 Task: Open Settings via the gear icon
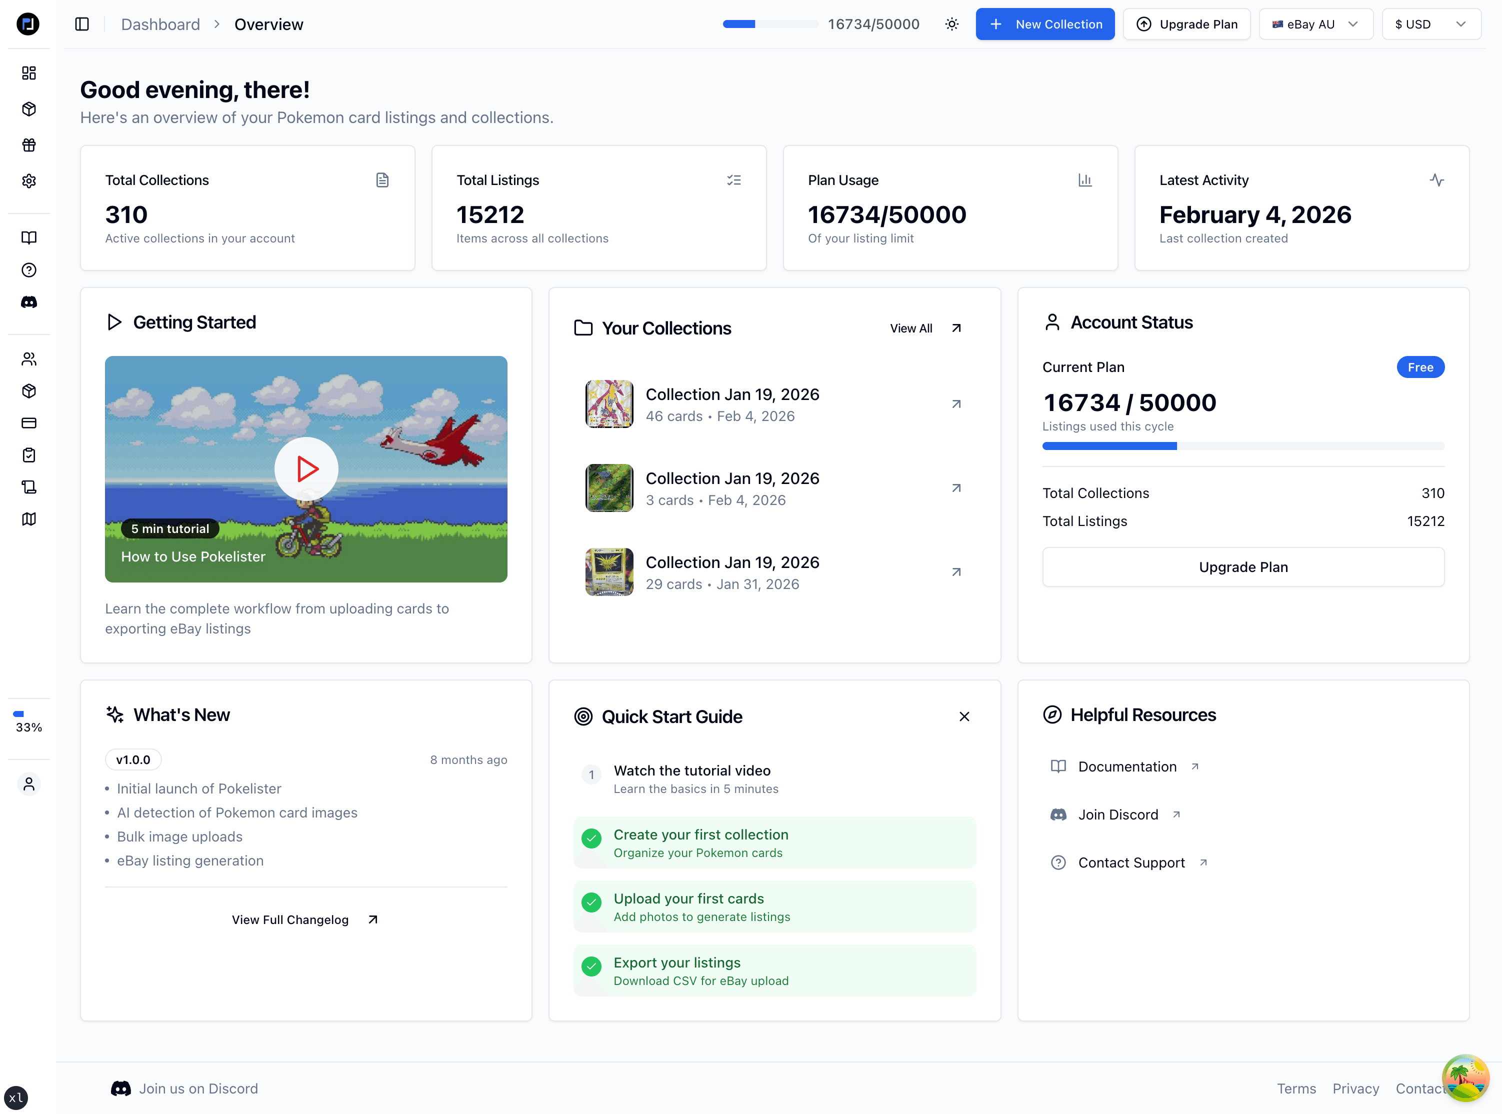pyautogui.click(x=29, y=180)
